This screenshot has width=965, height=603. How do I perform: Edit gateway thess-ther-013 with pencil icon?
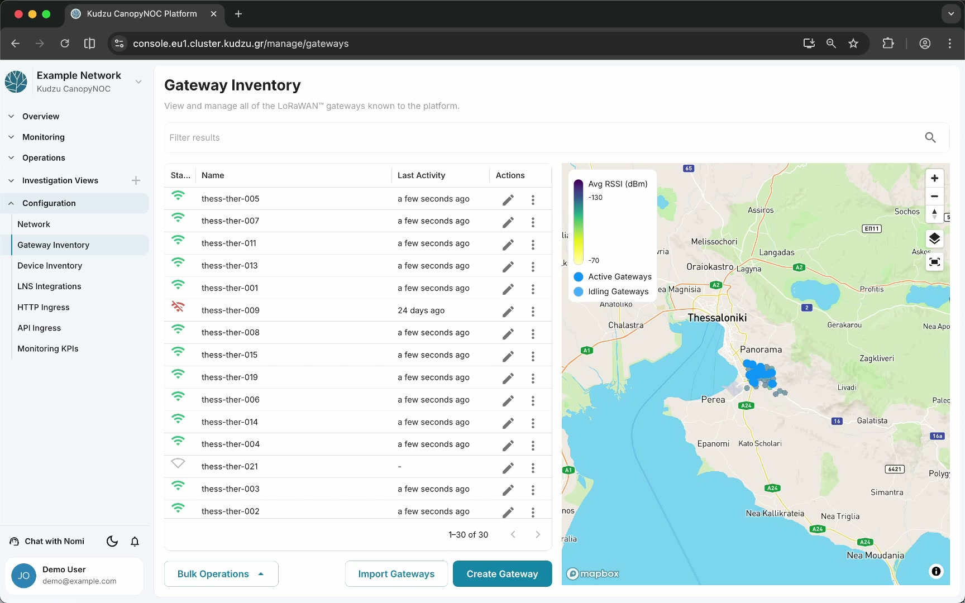tap(508, 267)
